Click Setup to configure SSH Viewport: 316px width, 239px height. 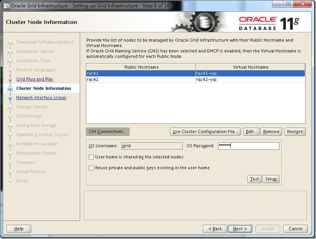coord(271,179)
